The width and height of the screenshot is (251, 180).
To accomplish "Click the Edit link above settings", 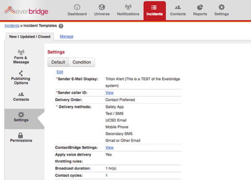I will (x=59, y=72).
